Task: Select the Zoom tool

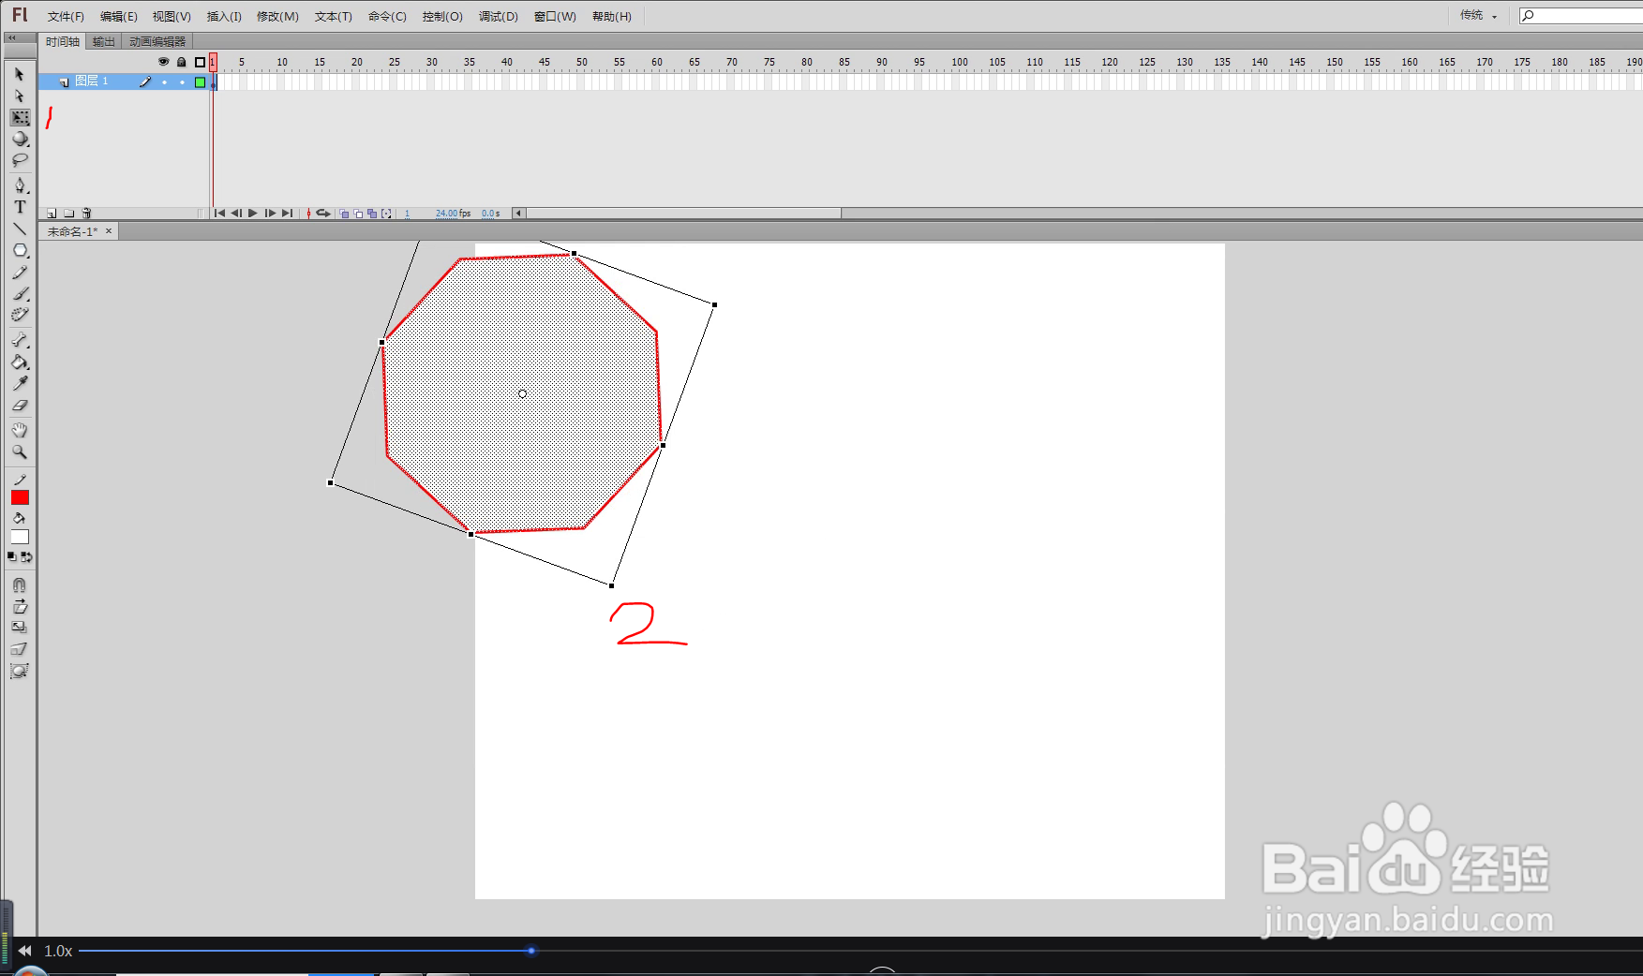Action: coord(20,452)
